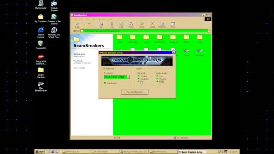This screenshot has width=274, height=154.
Task: Select the 3D audio radio button
Action: coord(139,82)
